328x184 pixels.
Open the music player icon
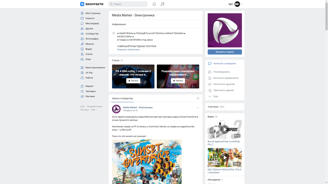pos(162,4)
